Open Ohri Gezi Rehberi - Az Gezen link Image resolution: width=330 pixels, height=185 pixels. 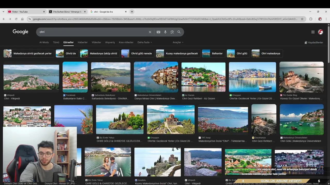coord(199,99)
